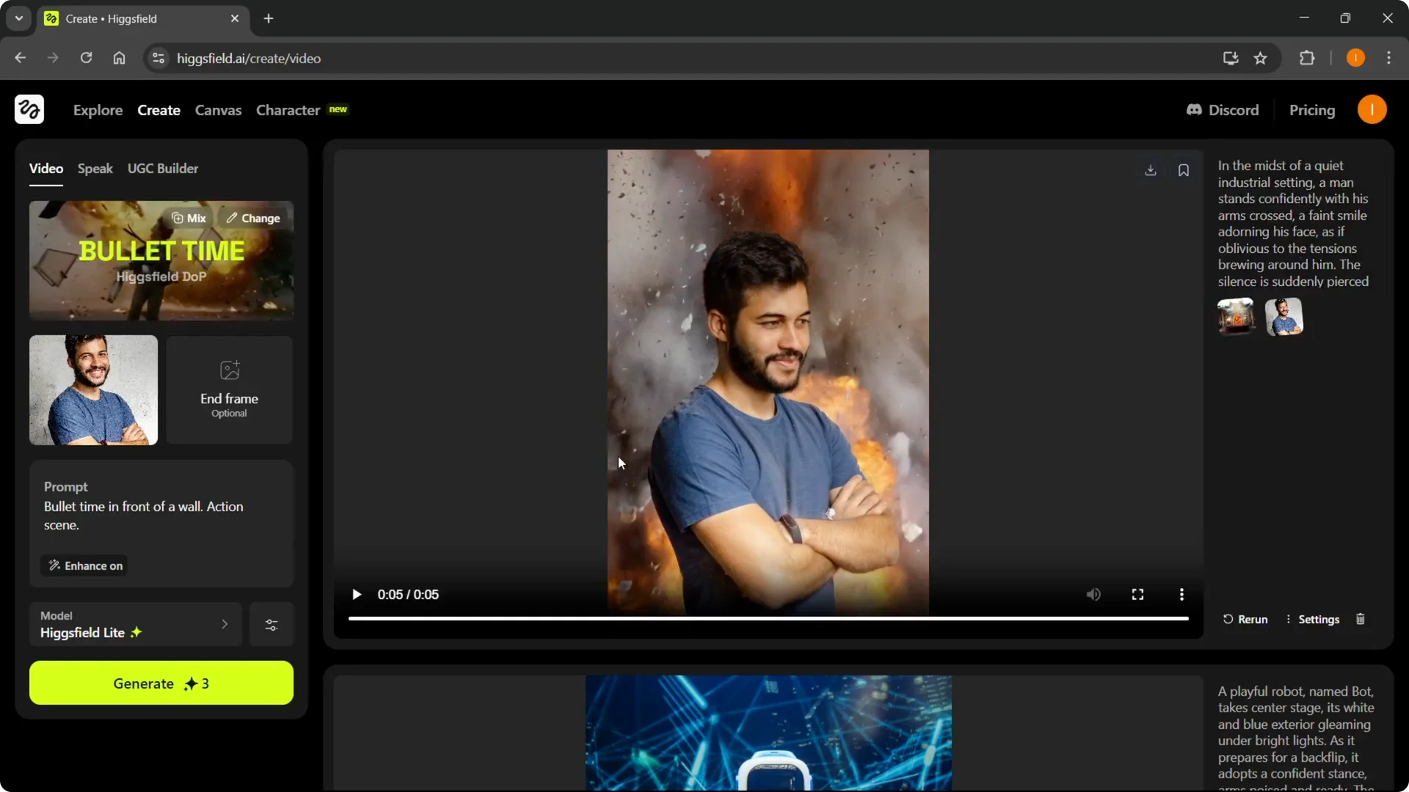Select the End frame upload area
Image resolution: width=1409 pixels, height=792 pixels.
228,389
